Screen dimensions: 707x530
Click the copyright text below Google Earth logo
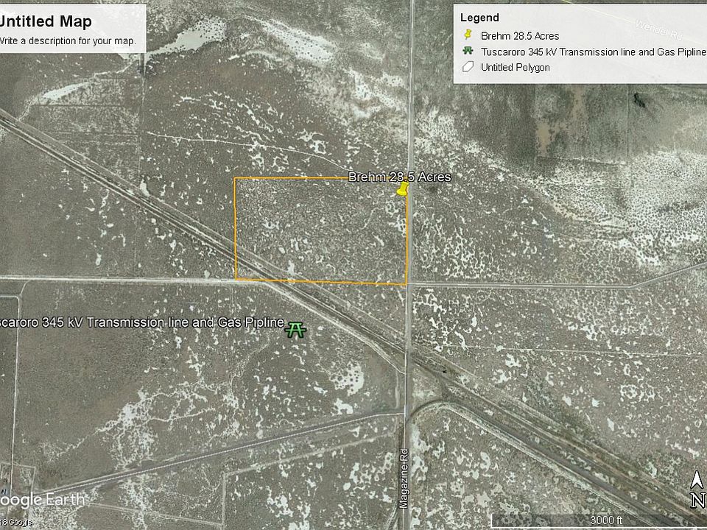coord(15,523)
